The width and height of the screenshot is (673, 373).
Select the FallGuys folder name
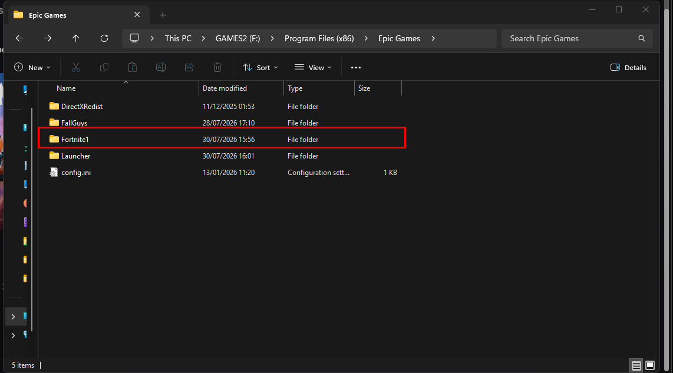(x=74, y=123)
